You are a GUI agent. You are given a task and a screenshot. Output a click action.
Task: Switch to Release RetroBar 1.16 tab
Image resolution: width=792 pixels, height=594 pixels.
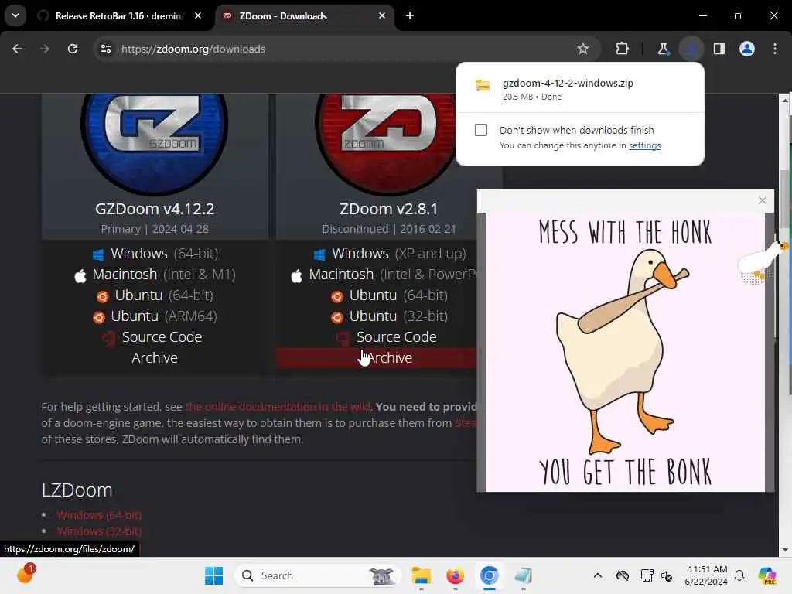[x=118, y=16]
